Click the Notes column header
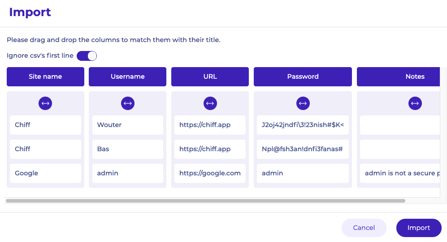The height and width of the screenshot is (242, 447). tap(399, 76)
